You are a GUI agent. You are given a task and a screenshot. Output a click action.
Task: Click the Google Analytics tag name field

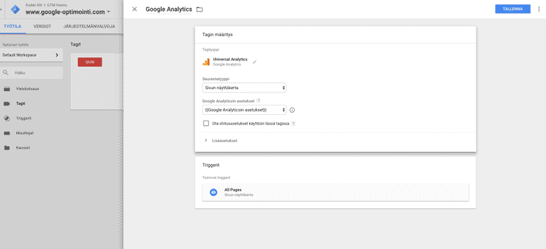coord(169,10)
